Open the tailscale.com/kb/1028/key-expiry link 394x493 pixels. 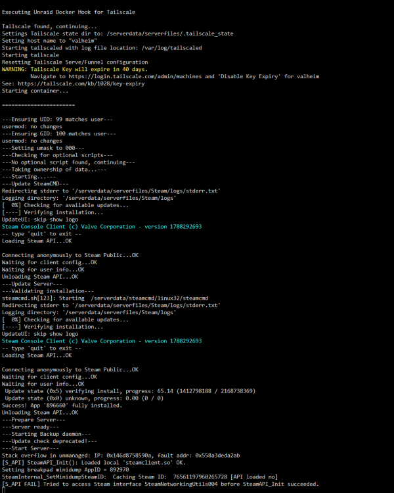[81, 83]
